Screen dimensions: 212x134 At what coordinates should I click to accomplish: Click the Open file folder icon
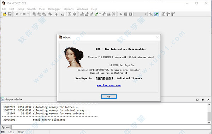pos(5,14)
